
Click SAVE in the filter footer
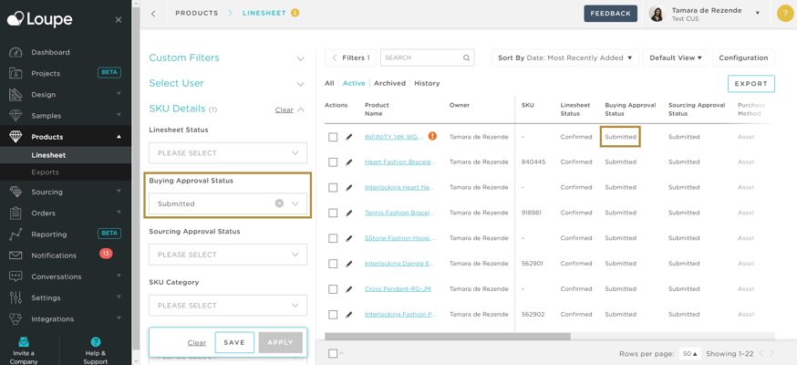(x=234, y=342)
